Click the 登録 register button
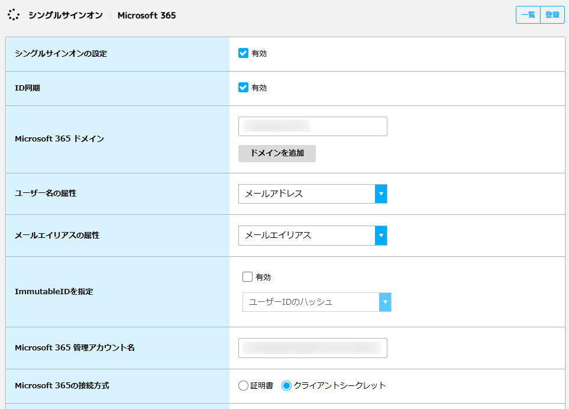This screenshot has height=409, width=569. (x=552, y=15)
